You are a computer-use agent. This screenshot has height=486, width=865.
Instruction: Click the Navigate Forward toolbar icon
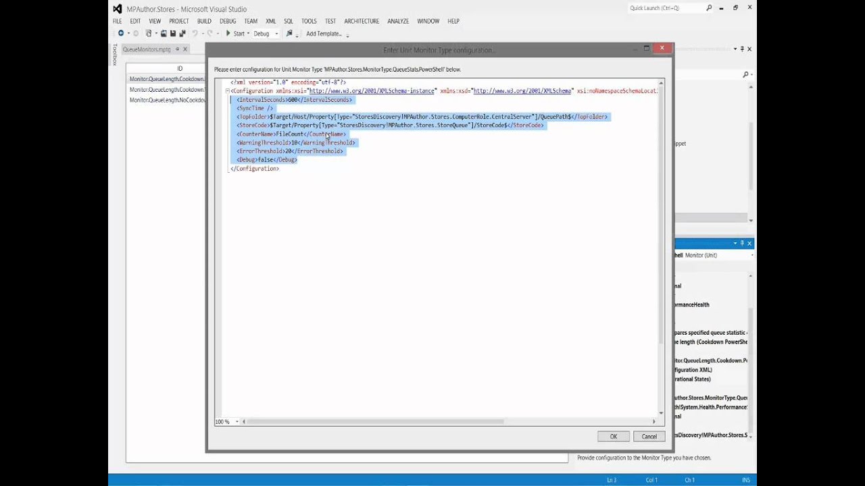tap(136, 34)
